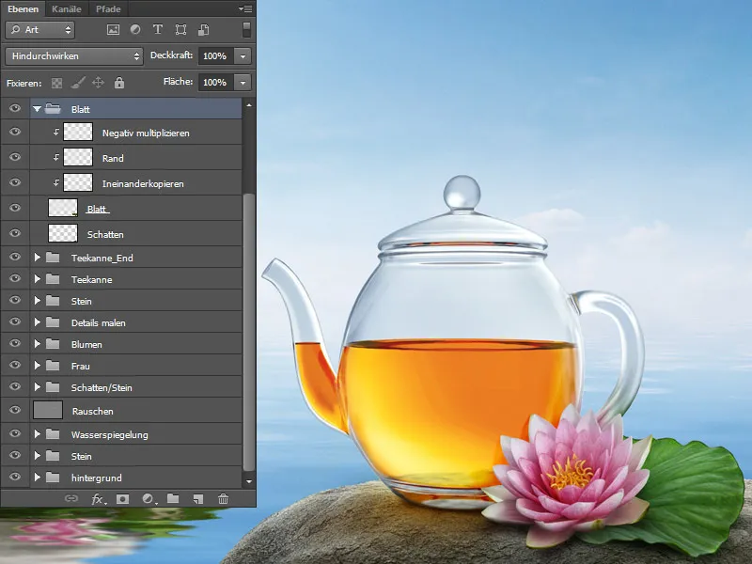Add a layer mask button
The image size is (752, 564).
[123, 499]
